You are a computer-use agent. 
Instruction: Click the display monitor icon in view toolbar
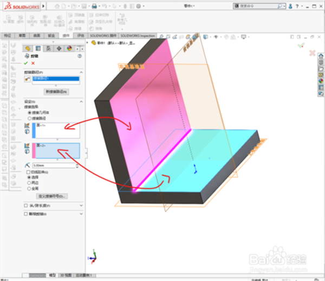coord(244,37)
